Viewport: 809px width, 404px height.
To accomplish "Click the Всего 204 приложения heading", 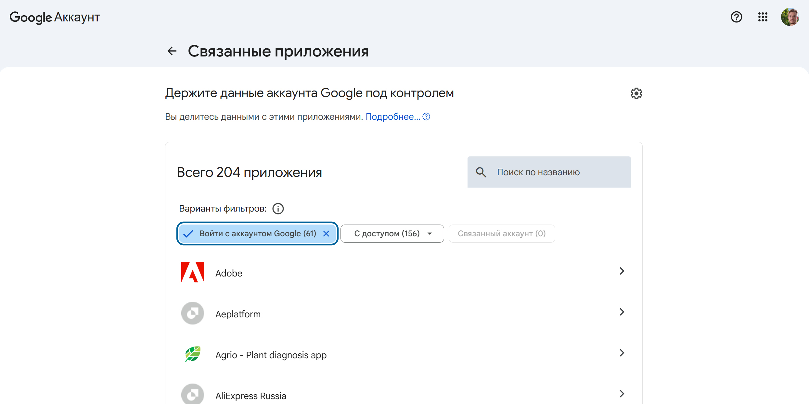I will click(249, 172).
